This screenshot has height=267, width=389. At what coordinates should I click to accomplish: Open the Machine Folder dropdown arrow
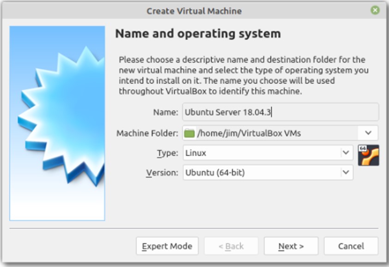coord(368,133)
